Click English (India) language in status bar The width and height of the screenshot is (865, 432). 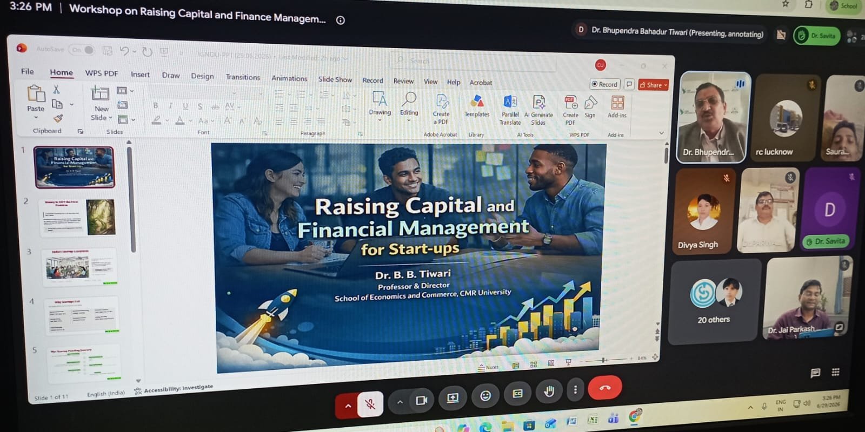(106, 394)
